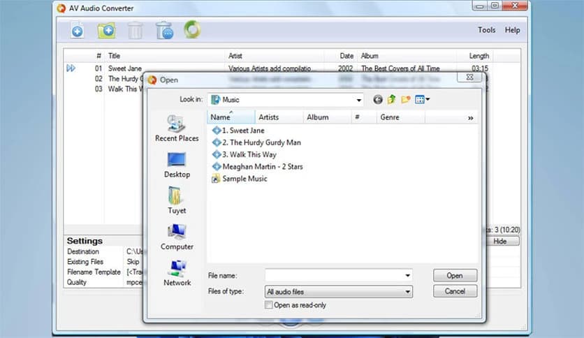
Task: Click the Back navigation icon in Open dialog
Action: [x=378, y=99]
